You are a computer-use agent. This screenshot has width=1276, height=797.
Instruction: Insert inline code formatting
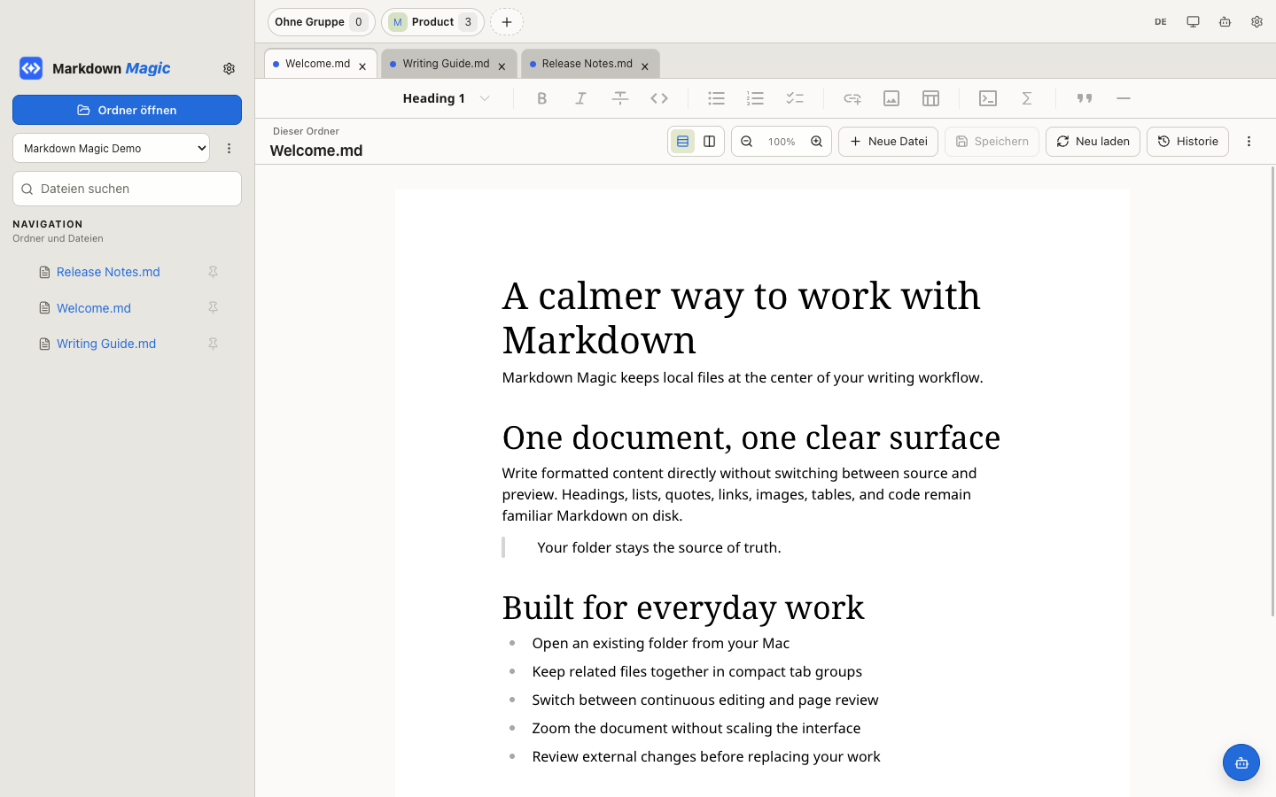tap(659, 98)
